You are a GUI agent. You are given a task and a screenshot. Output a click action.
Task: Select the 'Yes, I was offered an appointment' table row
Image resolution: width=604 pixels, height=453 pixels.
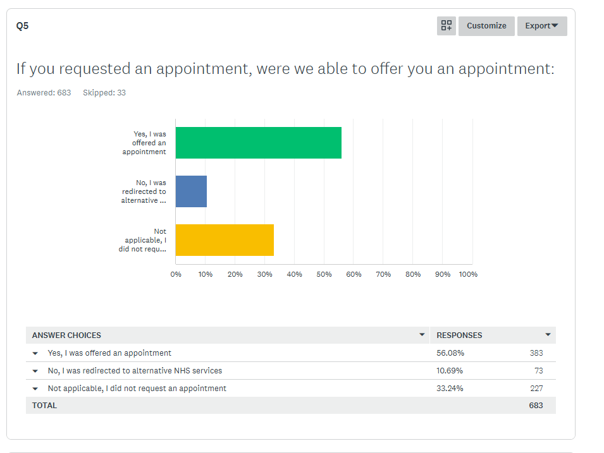(109, 353)
